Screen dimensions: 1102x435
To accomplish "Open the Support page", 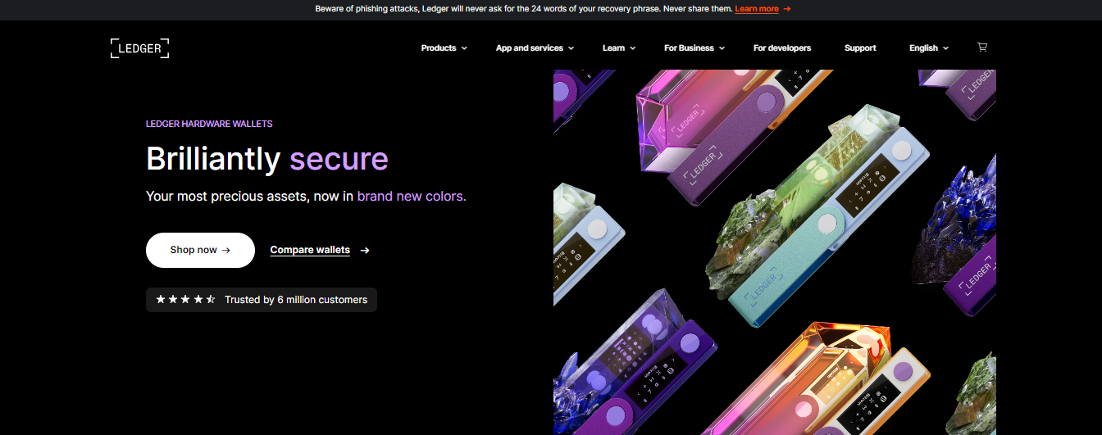I will (x=860, y=48).
